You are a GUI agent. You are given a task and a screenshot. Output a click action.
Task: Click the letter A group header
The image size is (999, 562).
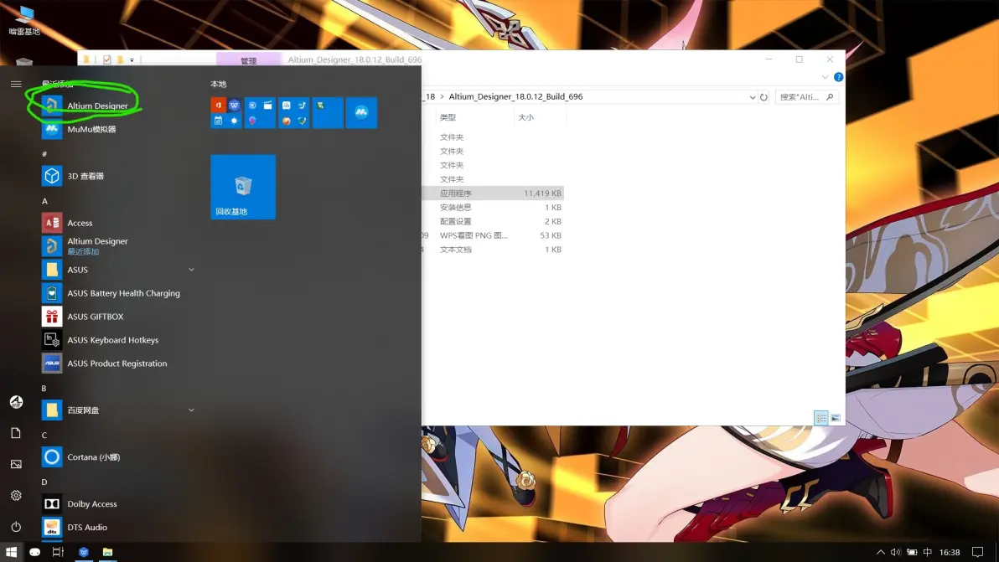pyautogui.click(x=44, y=201)
